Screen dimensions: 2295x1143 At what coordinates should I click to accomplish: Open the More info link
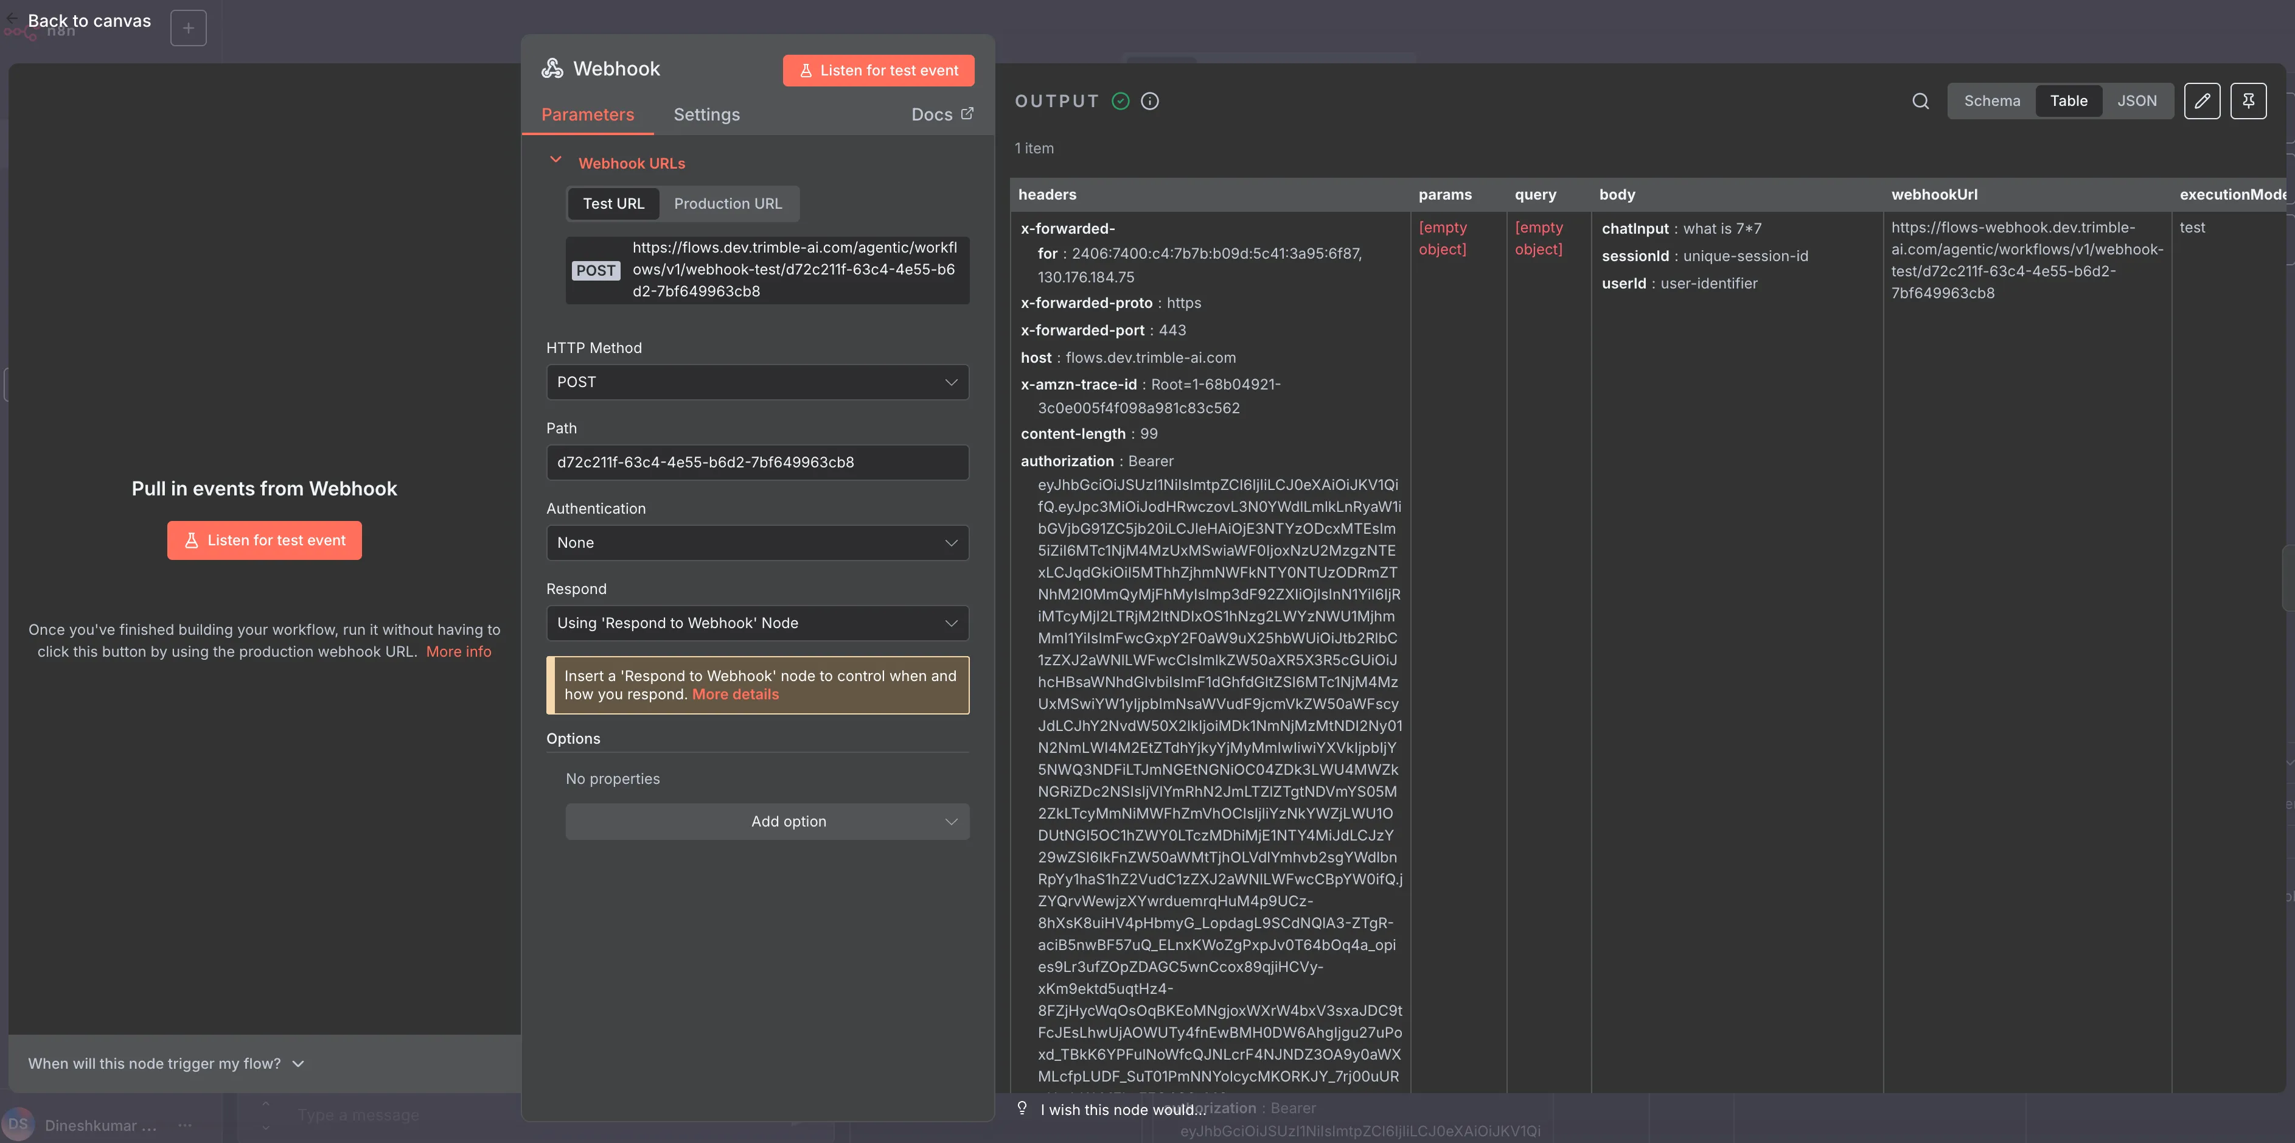[x=458, y=651]
